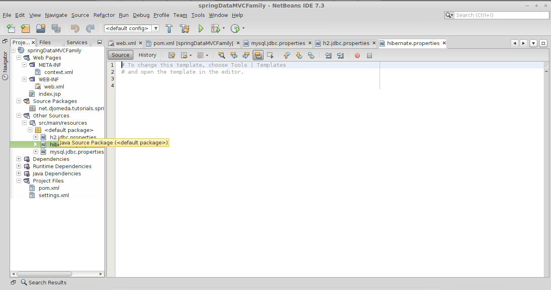Close the web.xml editor tab
Screen dimensions: 551x290
pyautogui.click(x=140, y=43)
